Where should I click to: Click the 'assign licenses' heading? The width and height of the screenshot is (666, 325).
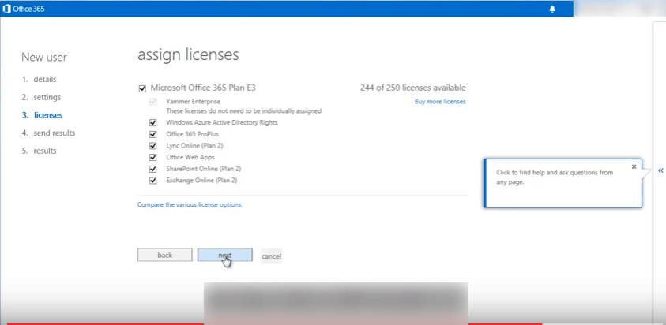[x=188, y=54]
